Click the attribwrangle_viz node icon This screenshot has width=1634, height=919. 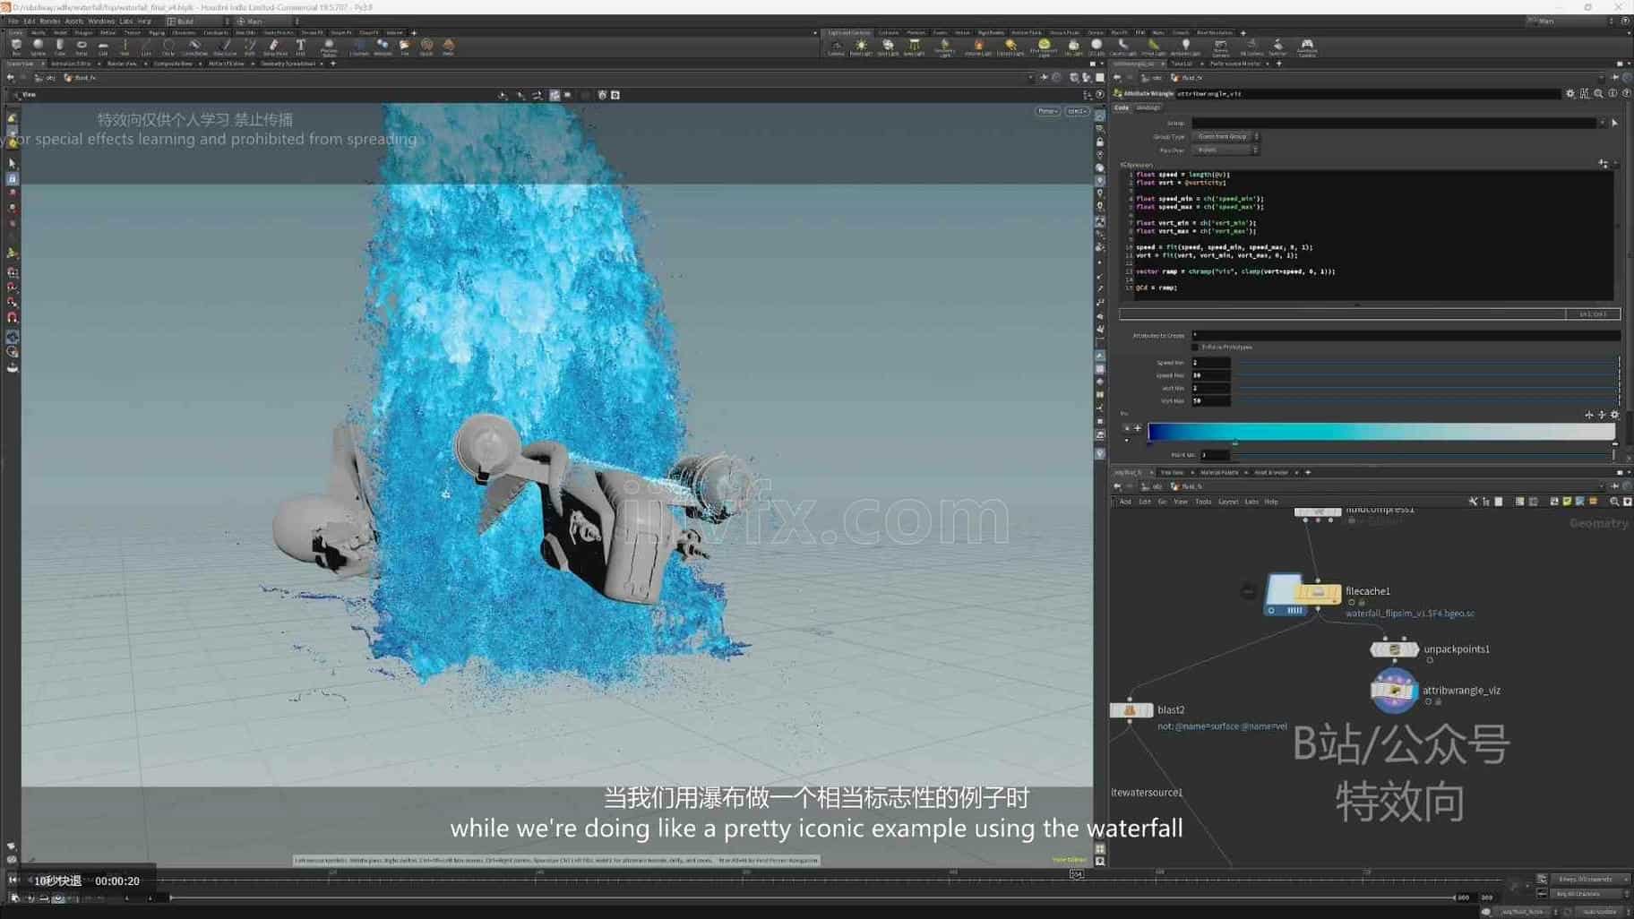click(1393, 691)
